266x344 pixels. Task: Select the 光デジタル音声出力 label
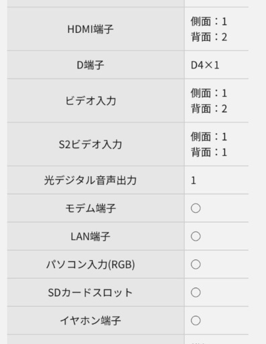91,180
